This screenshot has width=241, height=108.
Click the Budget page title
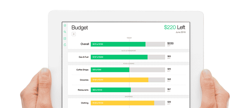click(80, 28)
